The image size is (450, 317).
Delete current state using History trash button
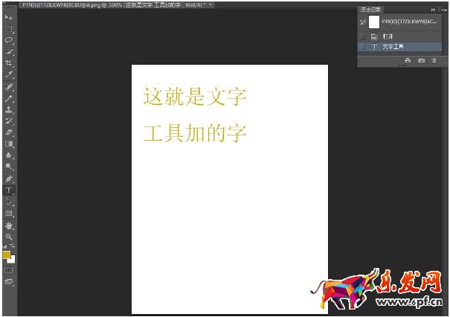(x=433, y=60)
